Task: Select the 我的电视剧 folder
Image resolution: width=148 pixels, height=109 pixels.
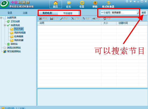Action: point(20,33)
